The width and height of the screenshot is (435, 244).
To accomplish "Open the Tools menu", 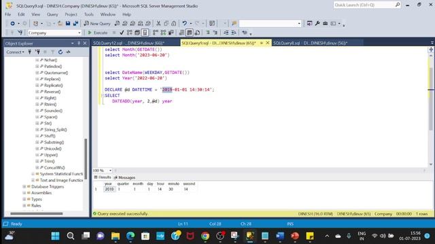I will pos(89,14).
